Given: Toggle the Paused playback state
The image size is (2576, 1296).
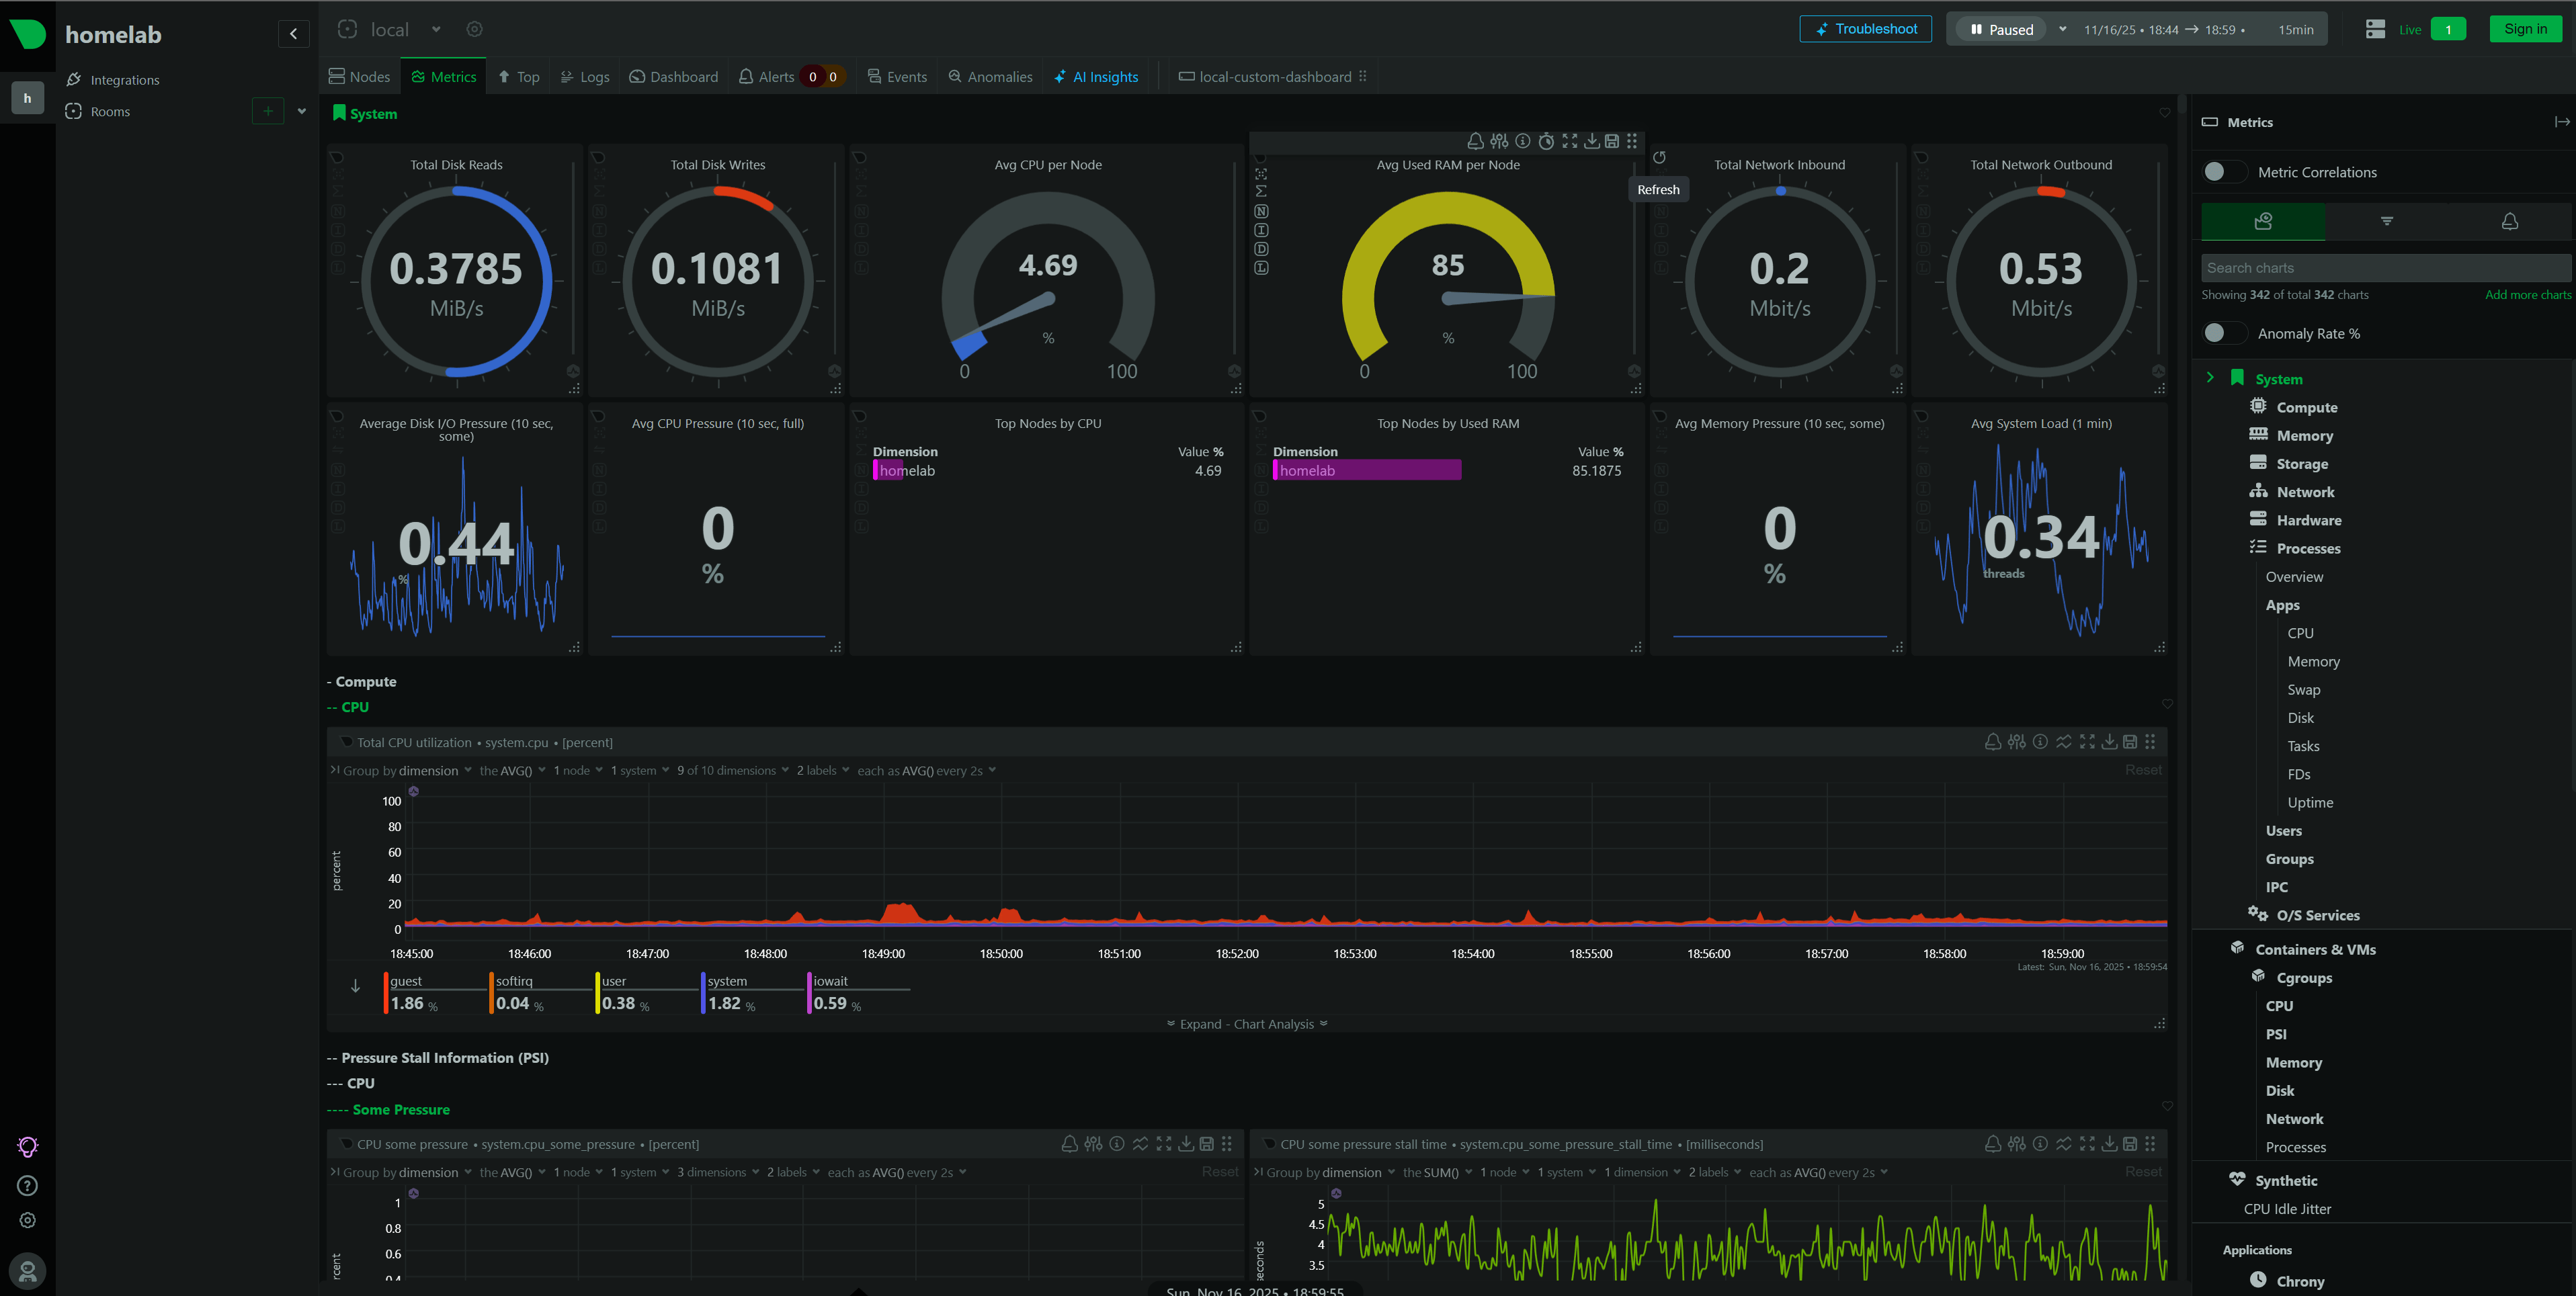Looking at the screenshot, I should pyautogui.click(x=2002, y=30).
